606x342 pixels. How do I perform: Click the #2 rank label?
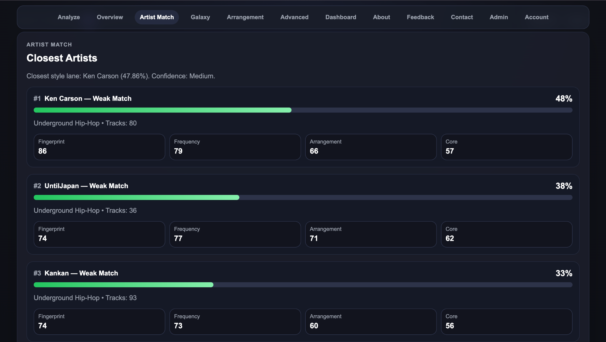click(37, 186)
